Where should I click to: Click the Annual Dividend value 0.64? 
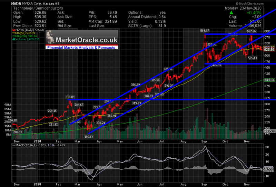click(162, 17)
